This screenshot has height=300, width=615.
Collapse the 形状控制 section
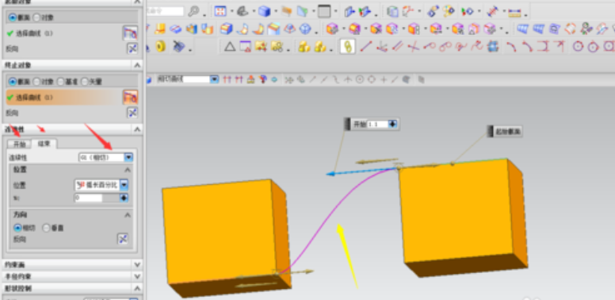(137, 288)
